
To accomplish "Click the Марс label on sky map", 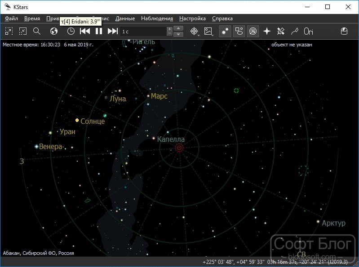I will [x=159, y=96].
